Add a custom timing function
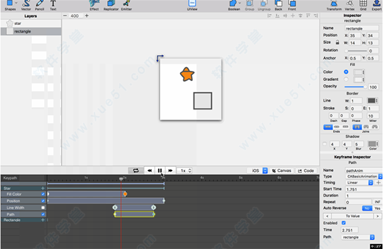This screenshot has height=249, width=383. [x=379, y=183]
